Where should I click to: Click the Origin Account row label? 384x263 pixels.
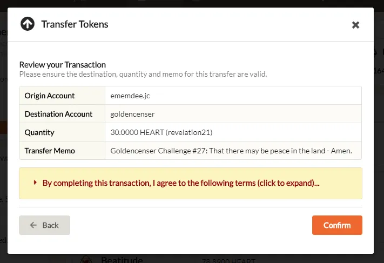[x=50, y=96]
